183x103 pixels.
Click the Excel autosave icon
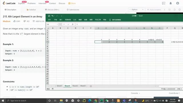coord(49,16)
